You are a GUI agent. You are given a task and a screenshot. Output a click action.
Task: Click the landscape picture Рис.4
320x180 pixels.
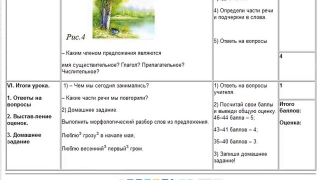pyautogui.click(x=123, y=19)
